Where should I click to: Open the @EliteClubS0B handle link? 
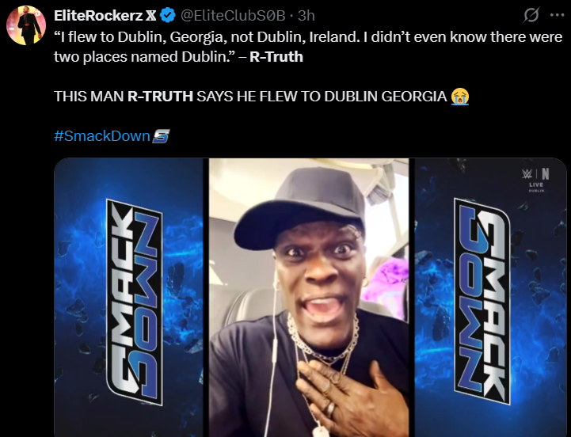coord(233,16)
